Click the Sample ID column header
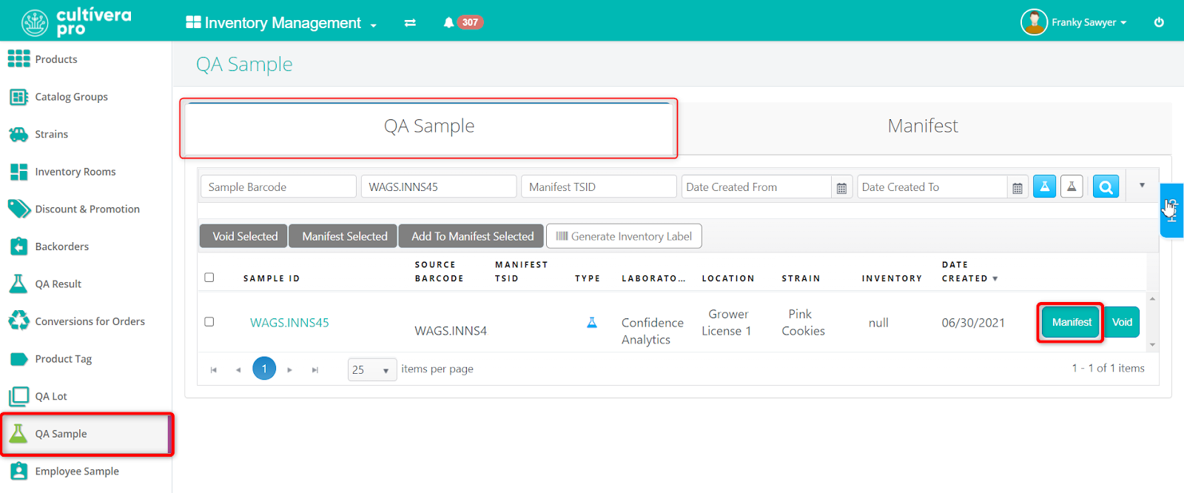The image size is (1184, 493). click(272, 278)
